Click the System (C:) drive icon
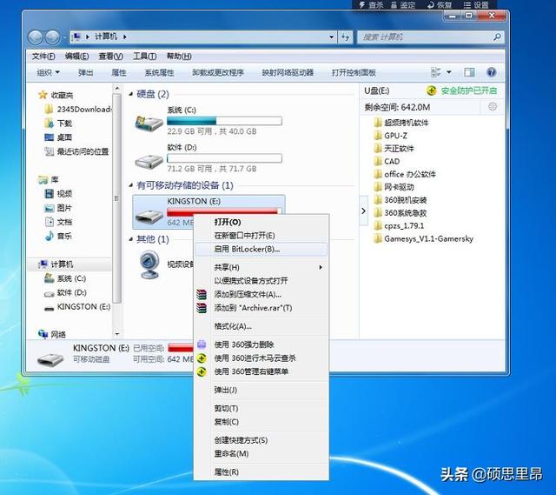556x495 pixels. pyautogui.click(x=149, y=123)
